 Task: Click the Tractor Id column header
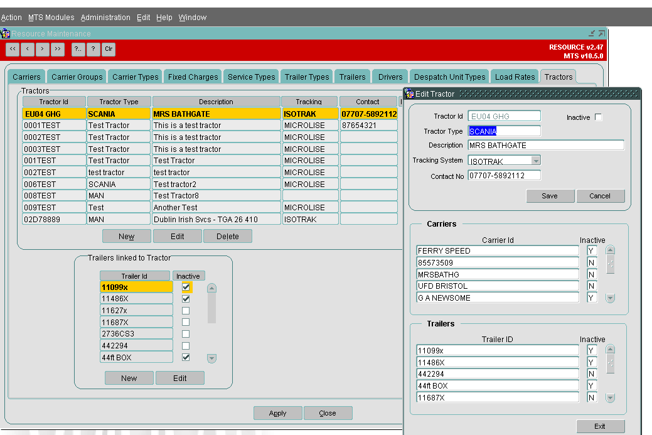pos(54,102)
